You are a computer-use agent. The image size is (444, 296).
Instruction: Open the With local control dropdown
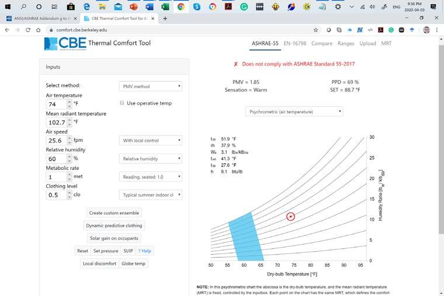(151, 140)
